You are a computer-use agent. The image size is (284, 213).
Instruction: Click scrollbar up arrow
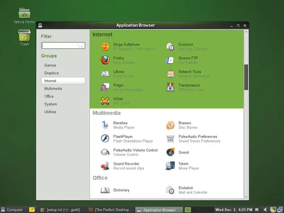(246, 32)
